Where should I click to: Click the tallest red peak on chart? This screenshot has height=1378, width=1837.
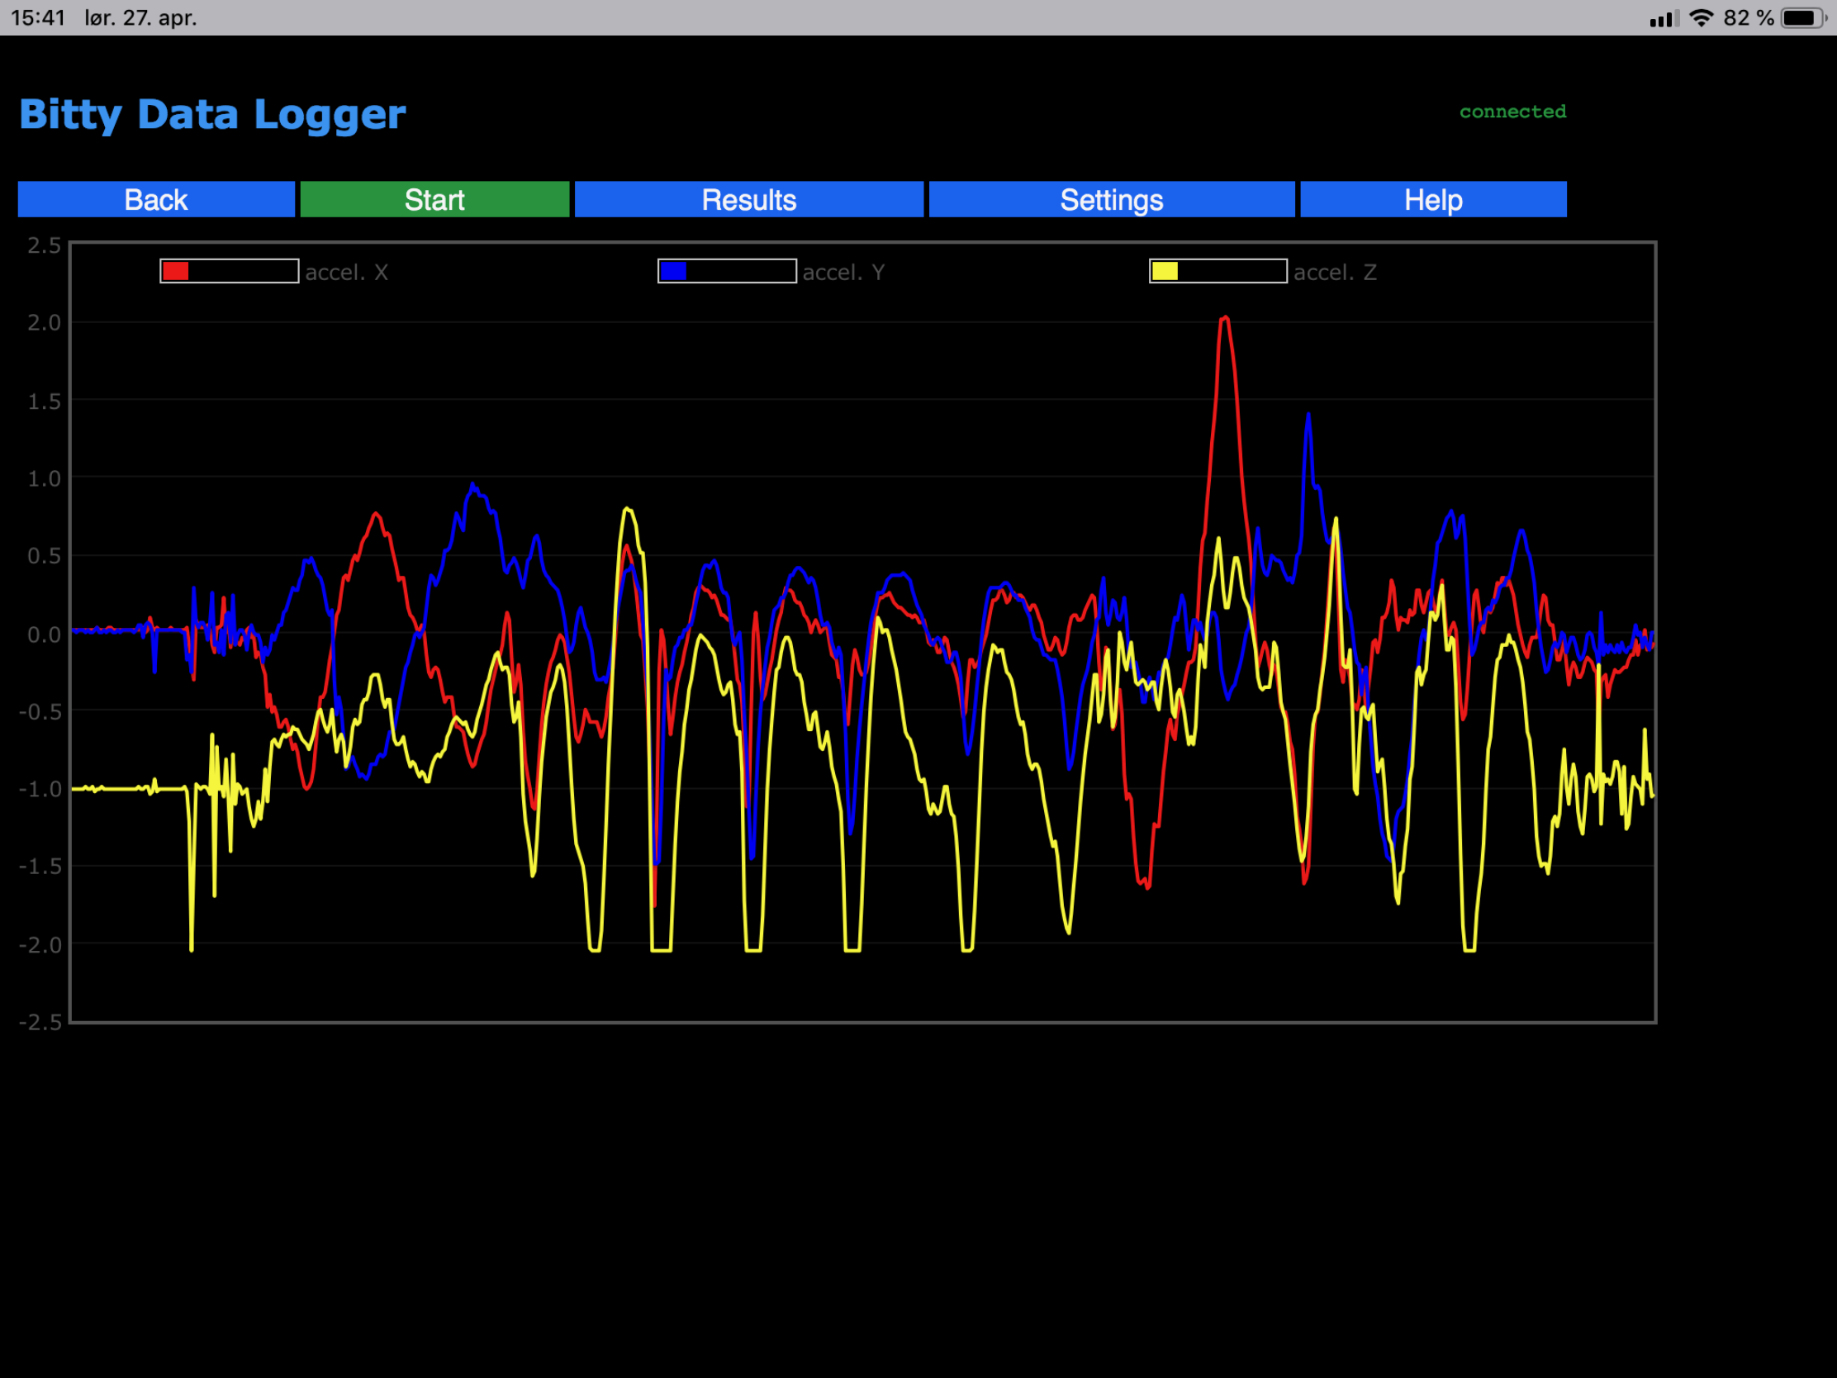(1225, 318)
